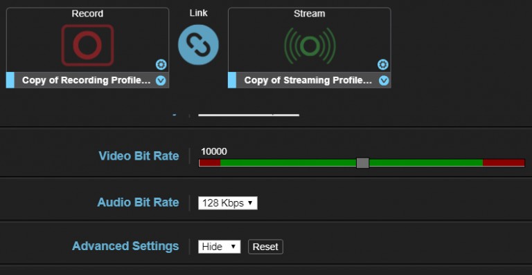This screenshot has height=275, width=532.
Task: Open the Advanced Settings Hide dropdown
Action: pyautogui.click(x=219, y=247)
